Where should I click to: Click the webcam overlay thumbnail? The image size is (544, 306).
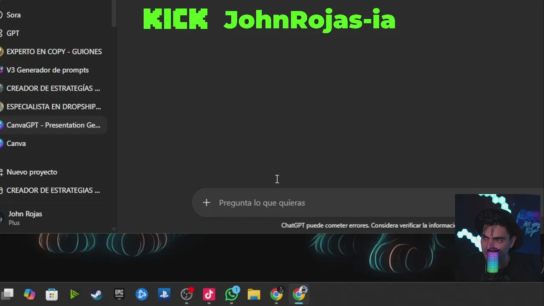click(497, 238)
